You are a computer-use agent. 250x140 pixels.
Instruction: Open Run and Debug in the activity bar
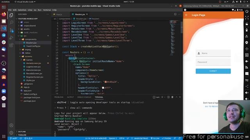coord(11,37)
